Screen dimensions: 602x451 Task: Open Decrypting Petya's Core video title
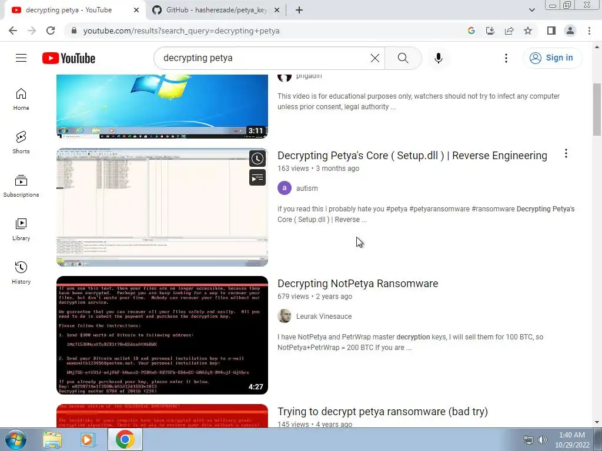point(412,155)
